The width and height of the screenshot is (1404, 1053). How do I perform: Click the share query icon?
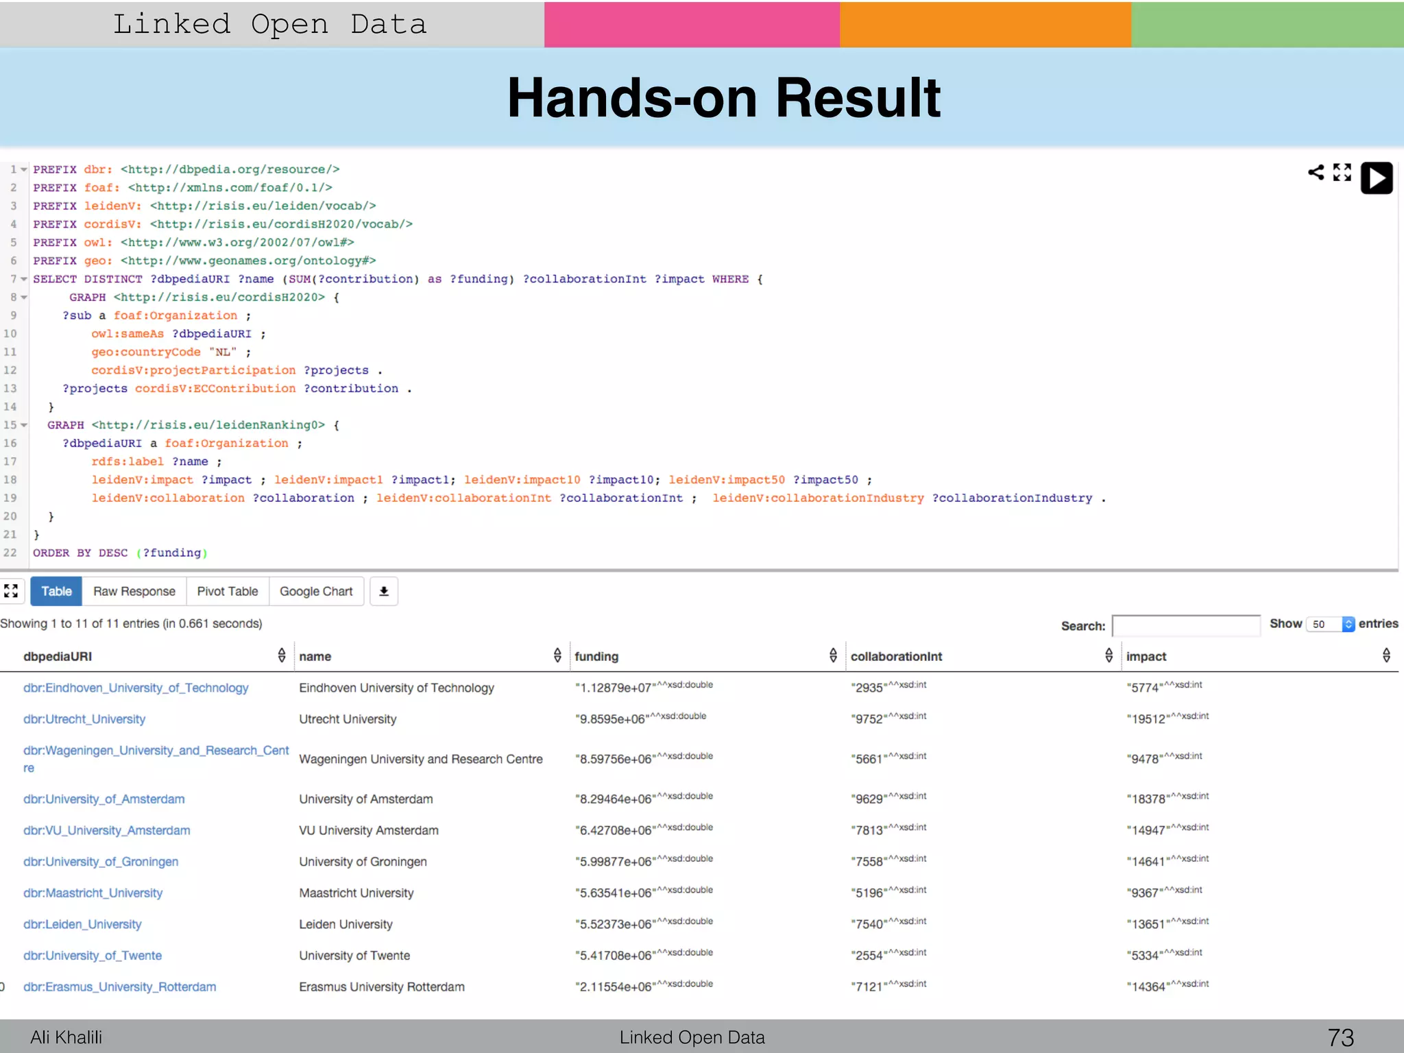[1316, 172]
